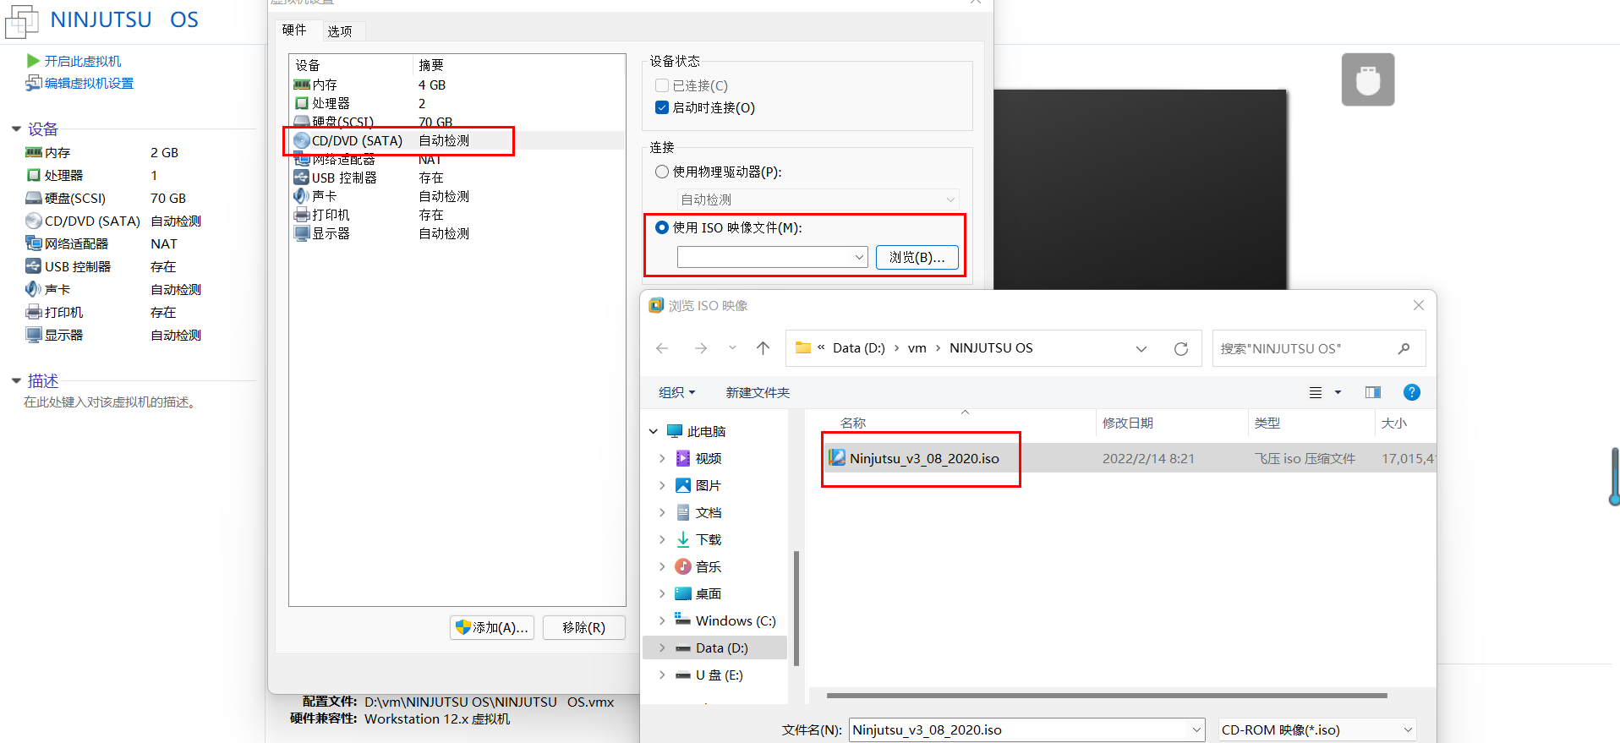Open the view options dropdown arrow

[1338, 392]
